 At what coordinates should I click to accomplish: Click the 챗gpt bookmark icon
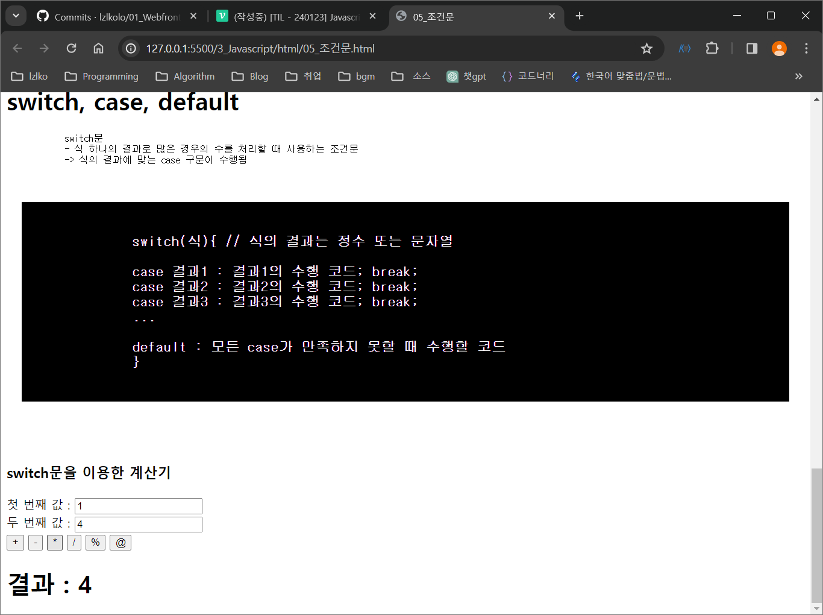[x=452, y=76]
